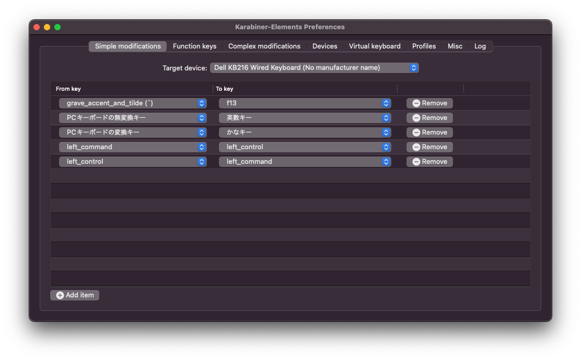The height and width of the screenshot is (360, 581).
Task: Open the かなキー To key dropdown
Action: (305, 133)
